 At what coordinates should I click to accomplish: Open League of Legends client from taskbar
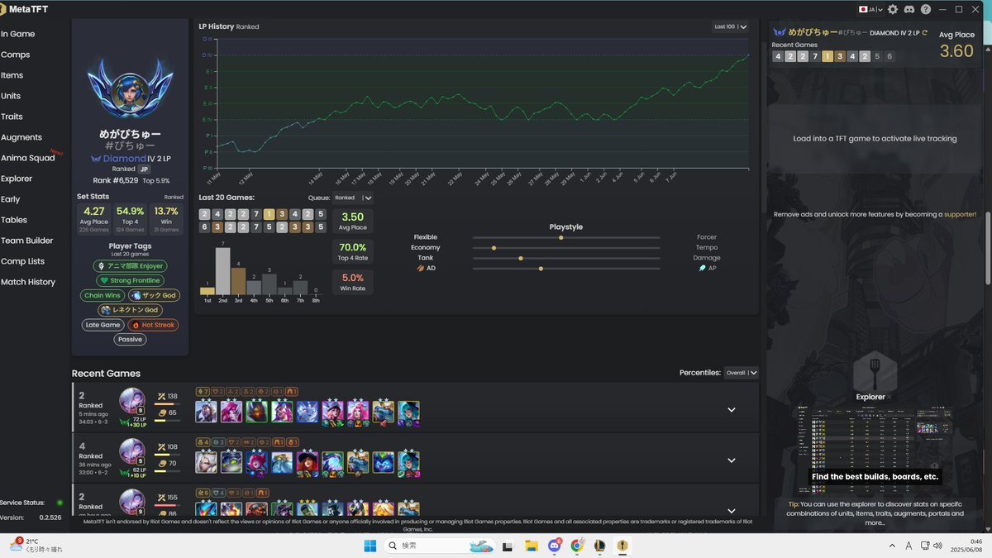point(599,546)
